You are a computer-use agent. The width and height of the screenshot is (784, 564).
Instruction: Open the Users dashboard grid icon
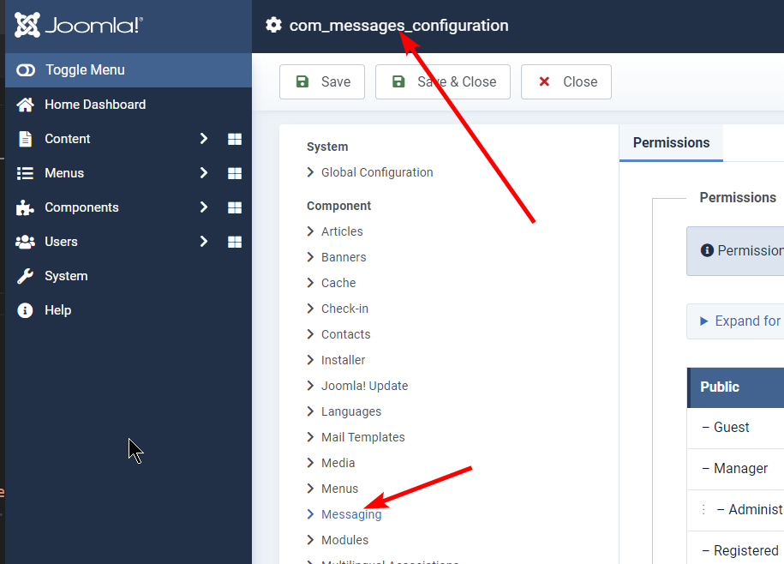(x=235, y=242)
